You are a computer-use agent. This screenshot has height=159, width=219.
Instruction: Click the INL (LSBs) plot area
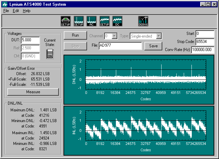point(146,125)
